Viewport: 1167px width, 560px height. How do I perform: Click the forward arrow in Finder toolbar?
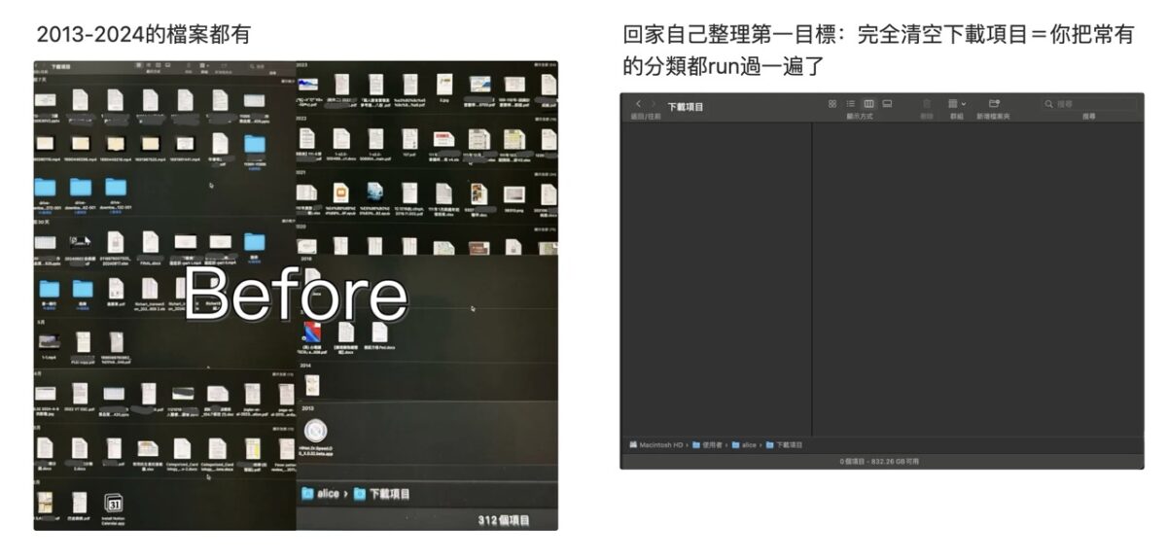[654, 104]
